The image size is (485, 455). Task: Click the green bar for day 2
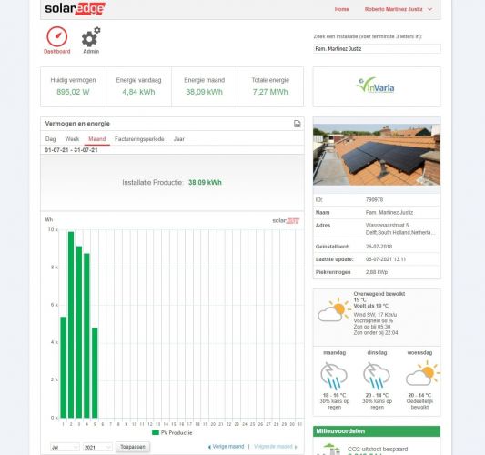71,325
